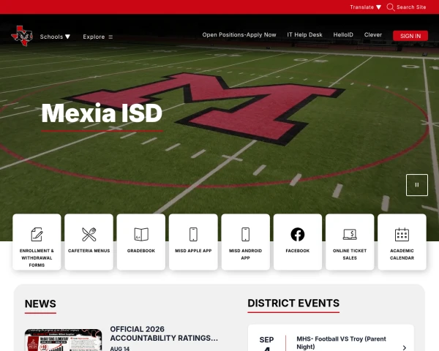Open the MHS Football VS Troy event
Screen dimensions: 439x351
pos(341,343)
